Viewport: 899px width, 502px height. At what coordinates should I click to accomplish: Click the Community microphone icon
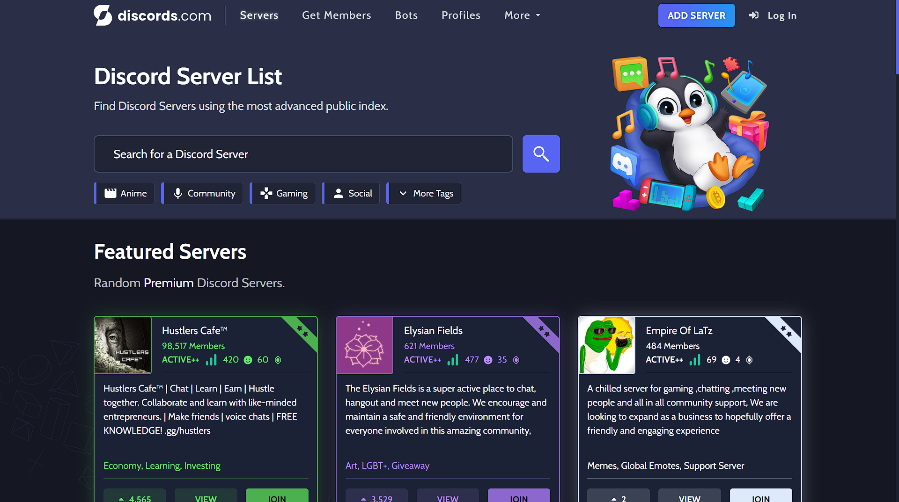coord(177,193)
